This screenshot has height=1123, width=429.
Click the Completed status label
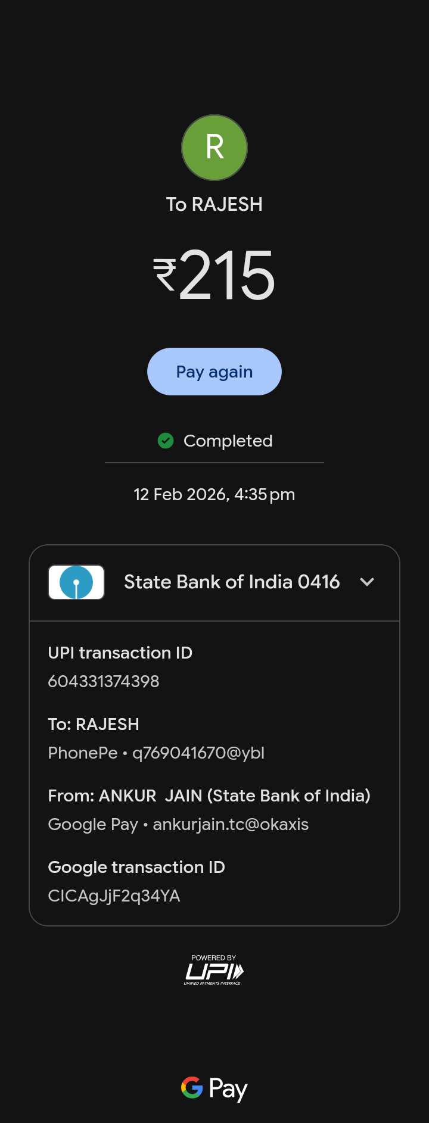(228, 441)
